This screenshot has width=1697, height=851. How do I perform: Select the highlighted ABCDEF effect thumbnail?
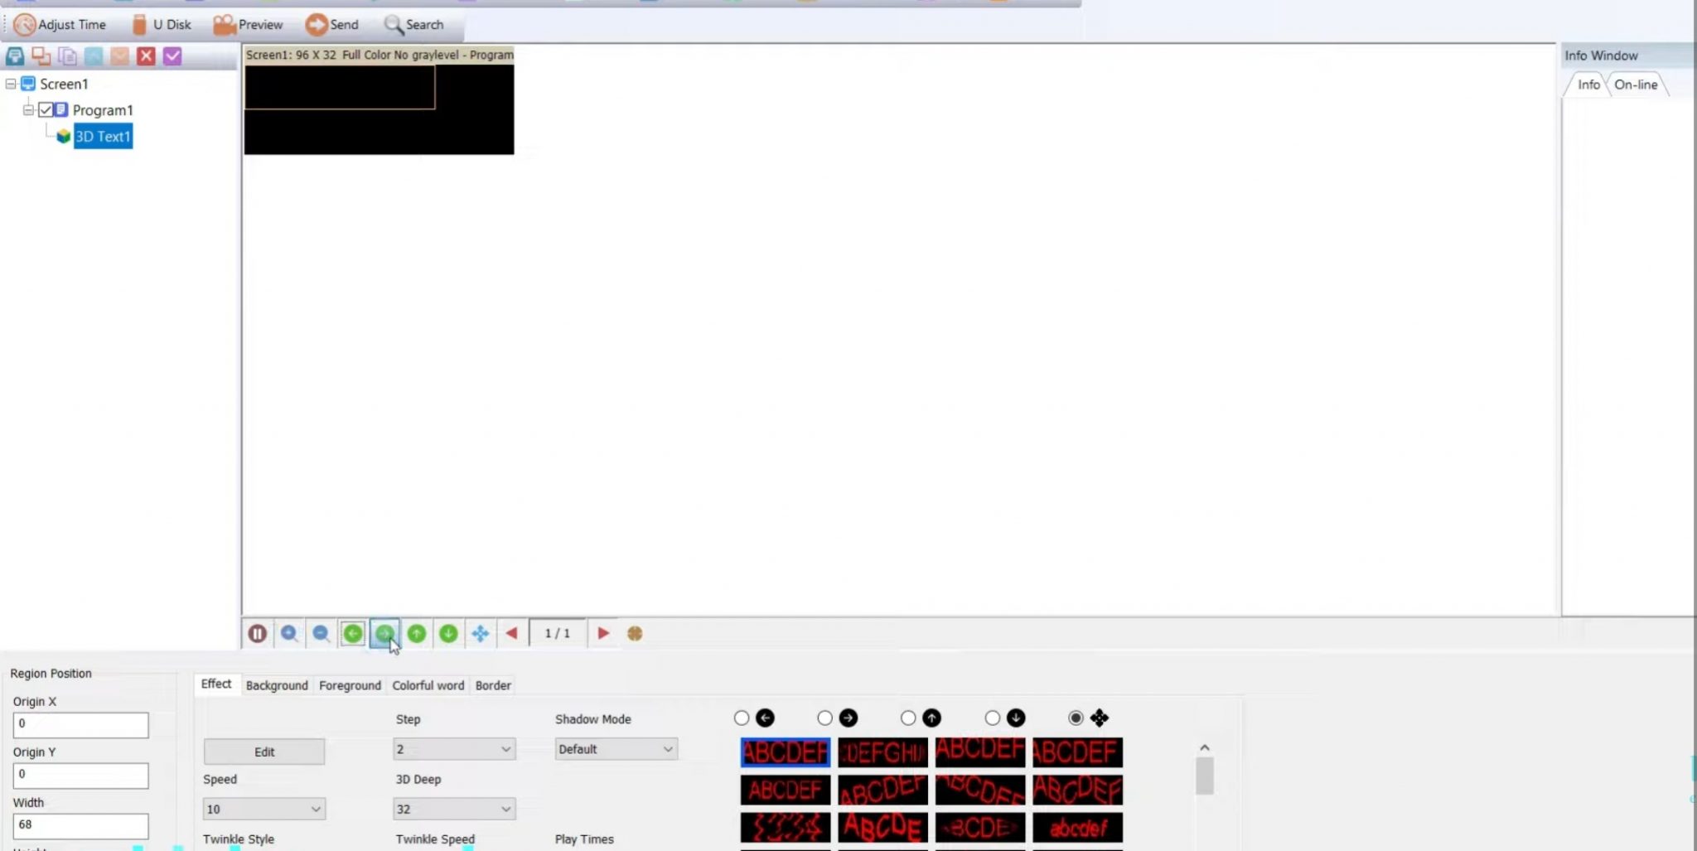[x=783, y=752]
